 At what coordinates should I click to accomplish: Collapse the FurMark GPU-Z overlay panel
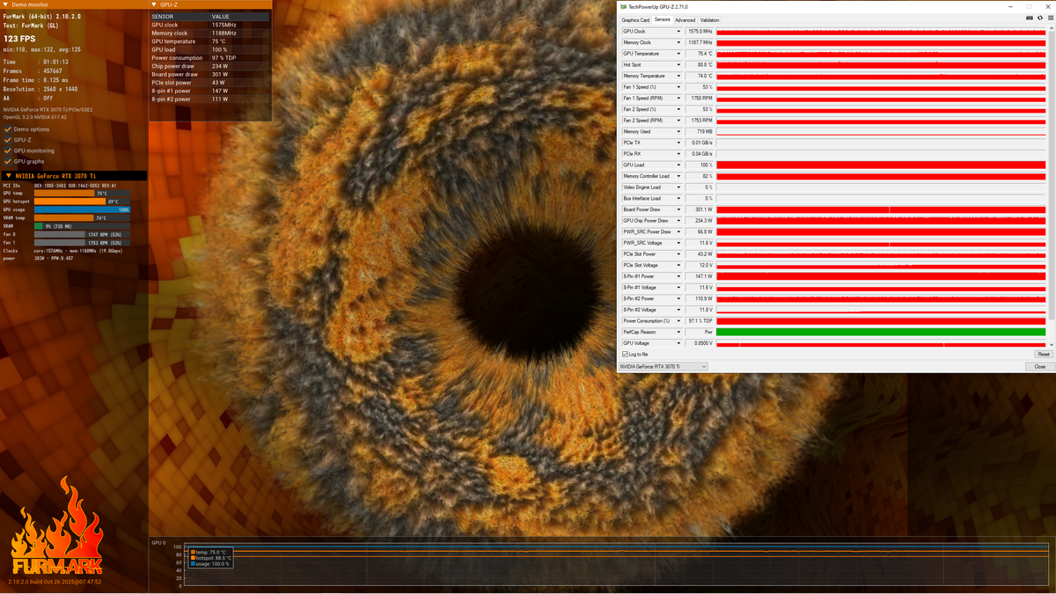[153, 4]
